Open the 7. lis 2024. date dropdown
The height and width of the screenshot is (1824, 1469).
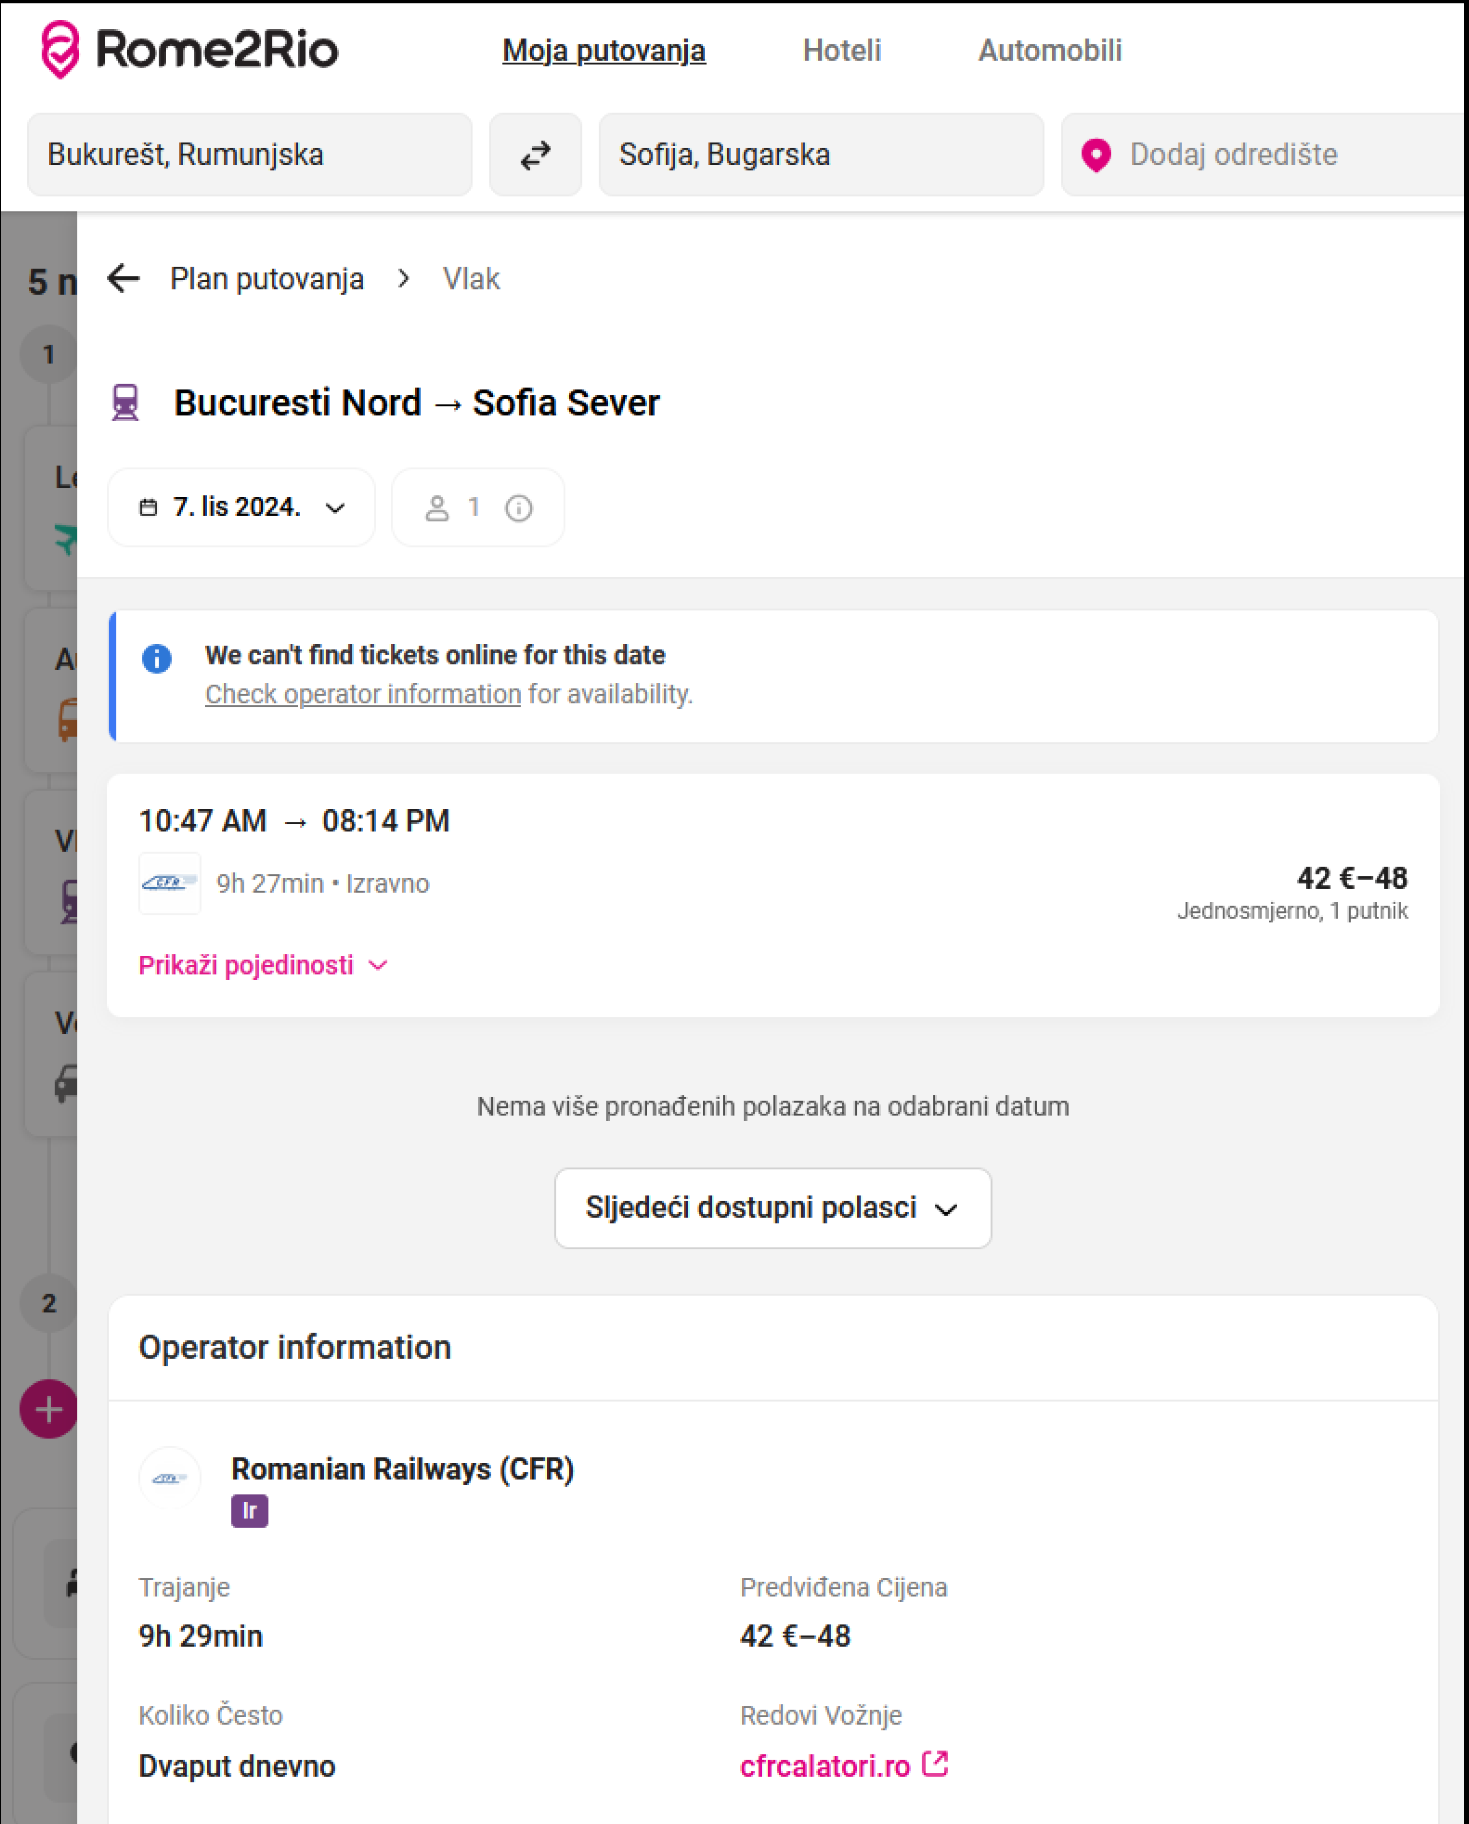tap(241, 507)
